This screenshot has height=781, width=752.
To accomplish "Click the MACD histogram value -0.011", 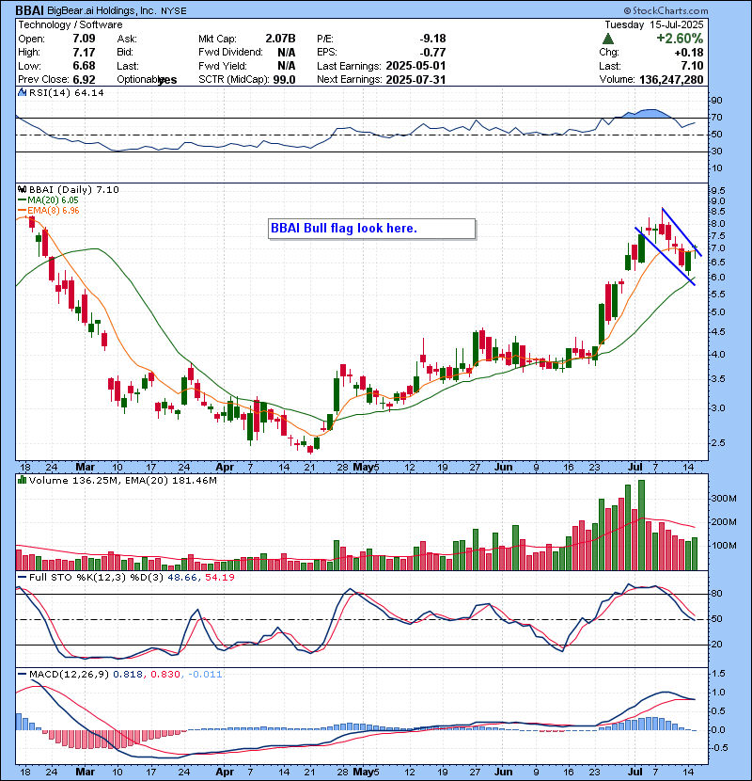I will click(205, 675).
